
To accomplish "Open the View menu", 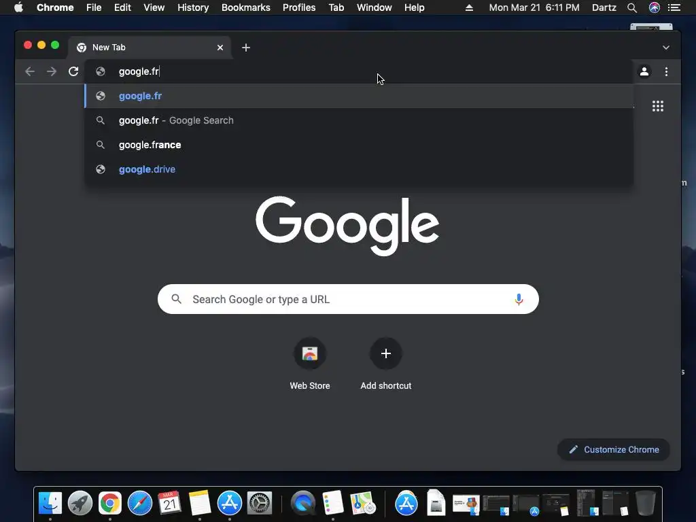I will coord(154,7).
